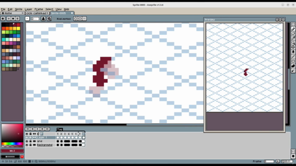The image size is (296, 166).
Task: Open the Sprite menu
Action: coord(18,9)
